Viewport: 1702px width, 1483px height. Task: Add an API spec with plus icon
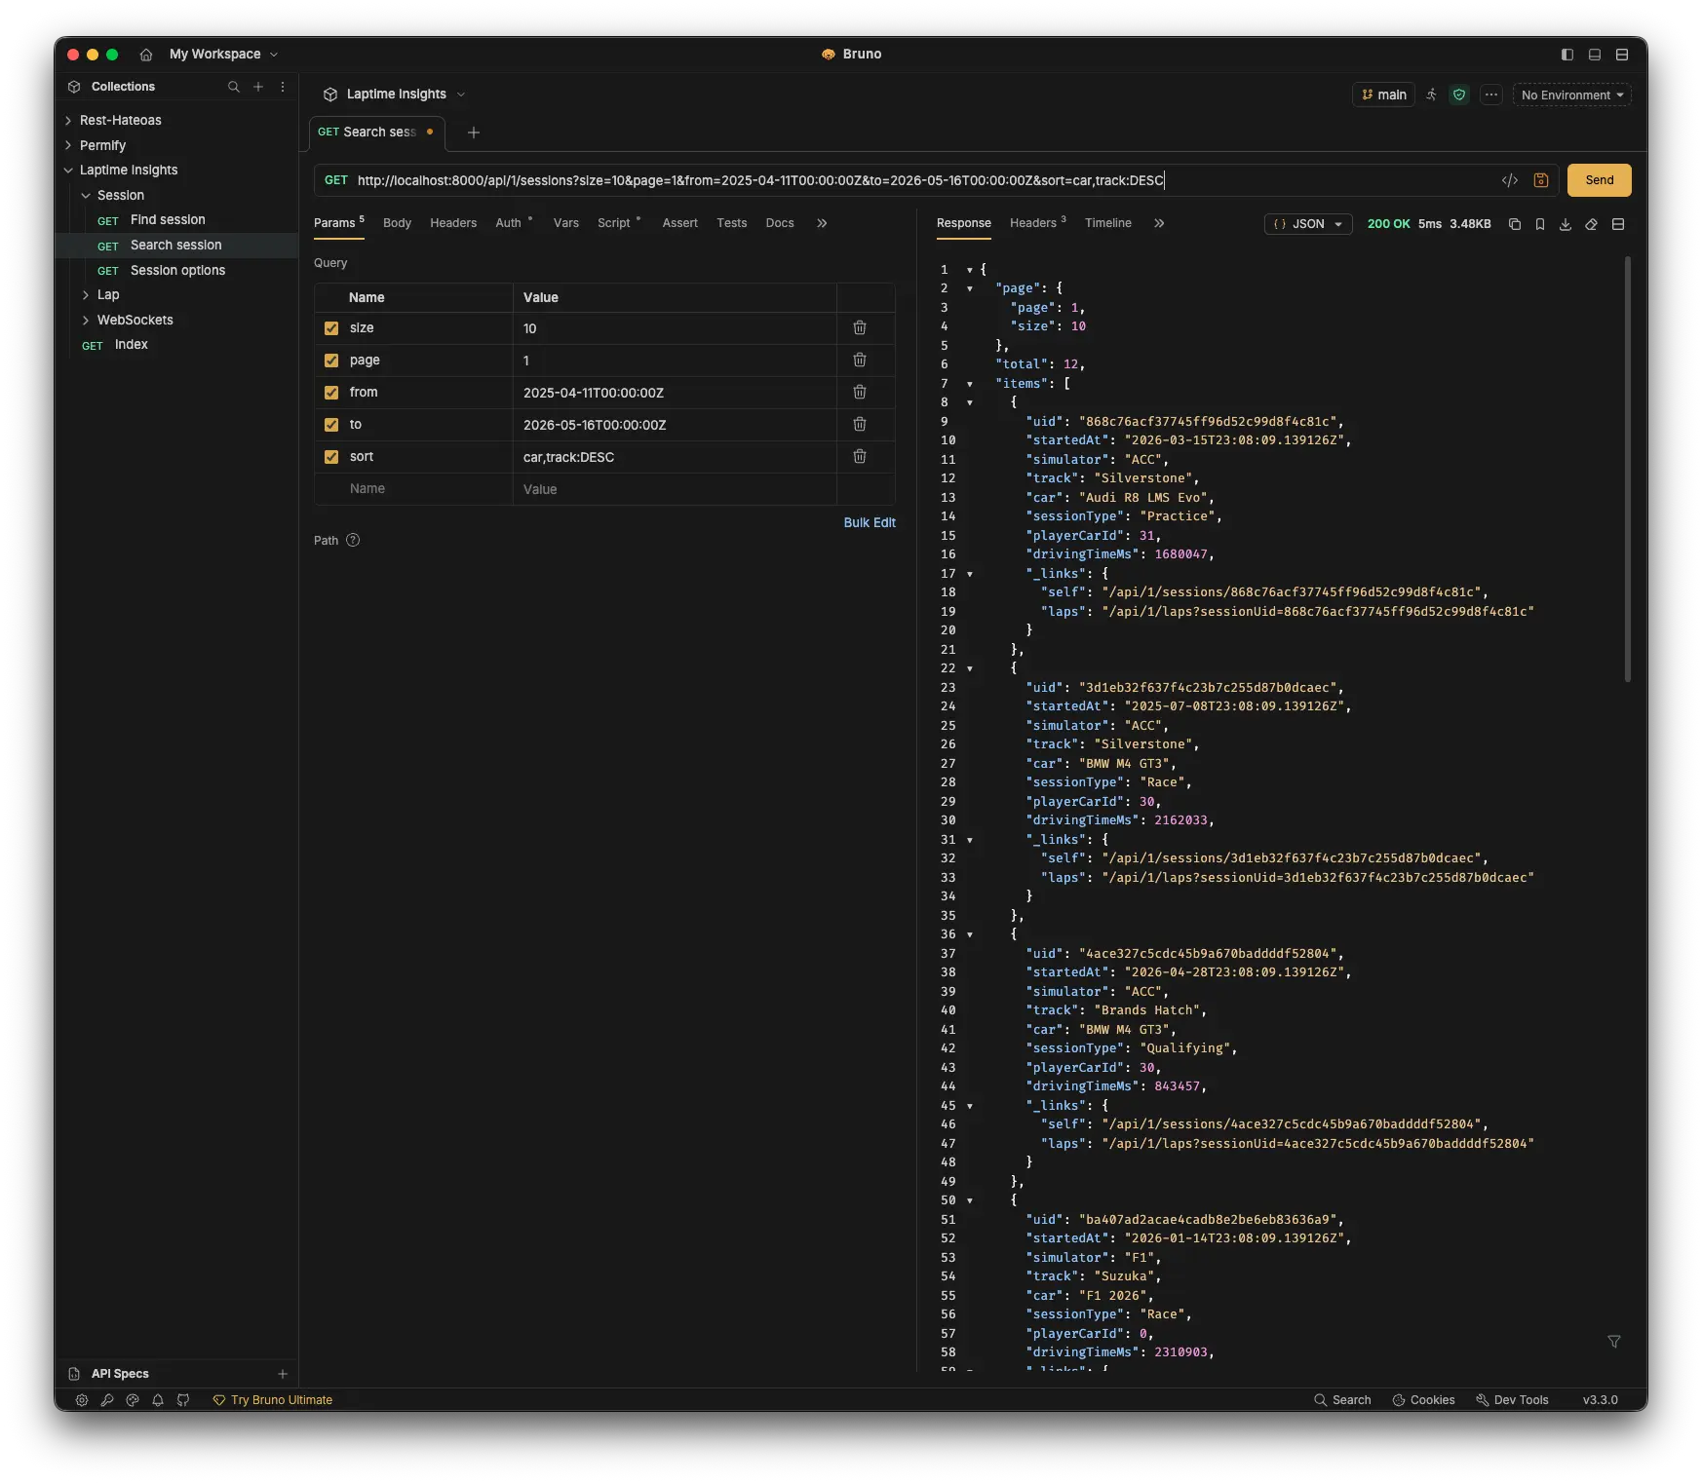pos(283,1374)
